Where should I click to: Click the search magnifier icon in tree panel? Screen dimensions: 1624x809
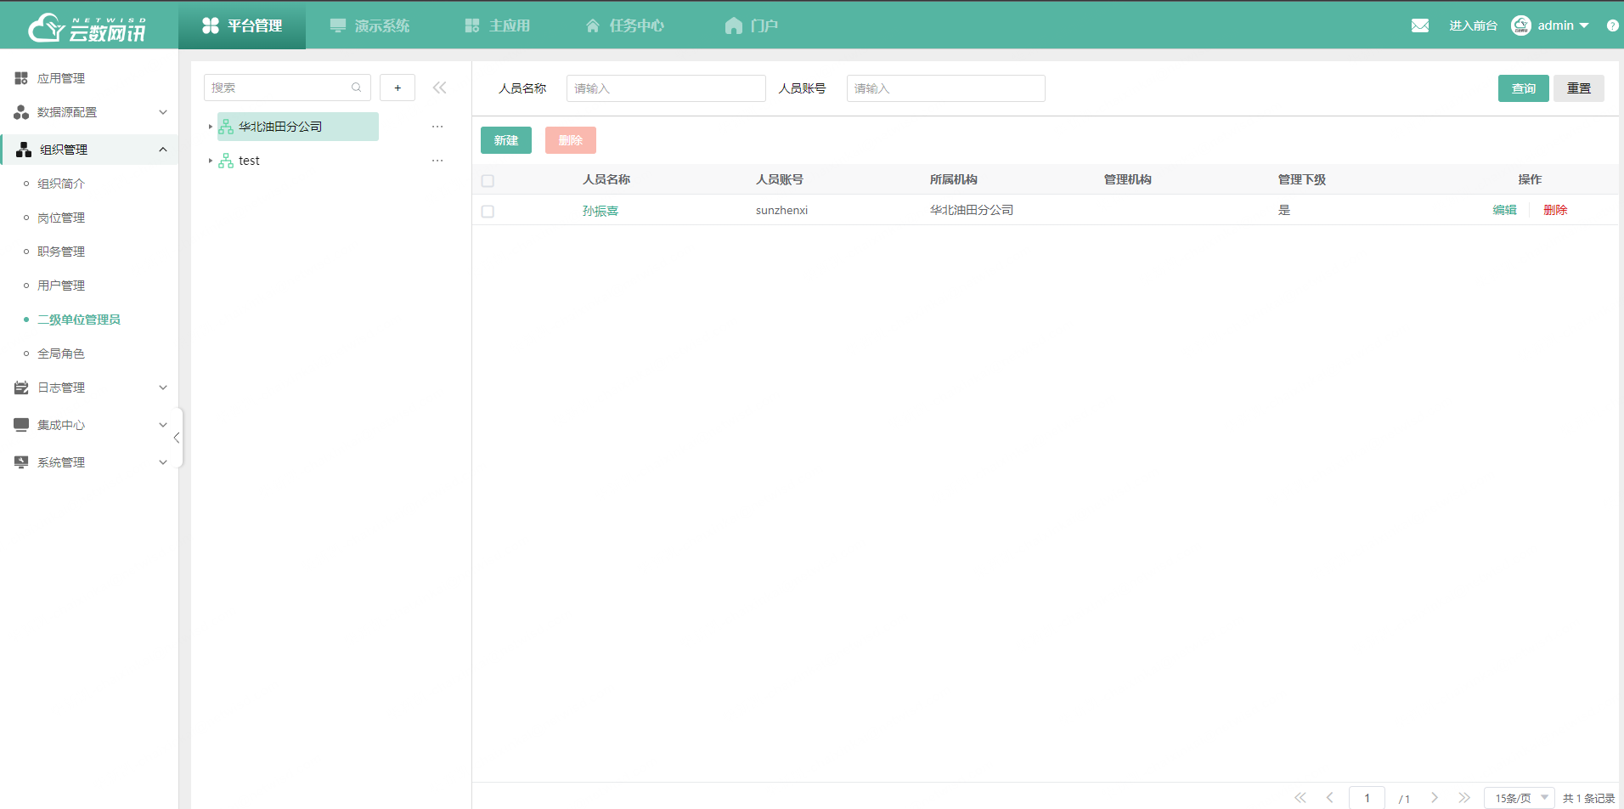coord(357,88)
